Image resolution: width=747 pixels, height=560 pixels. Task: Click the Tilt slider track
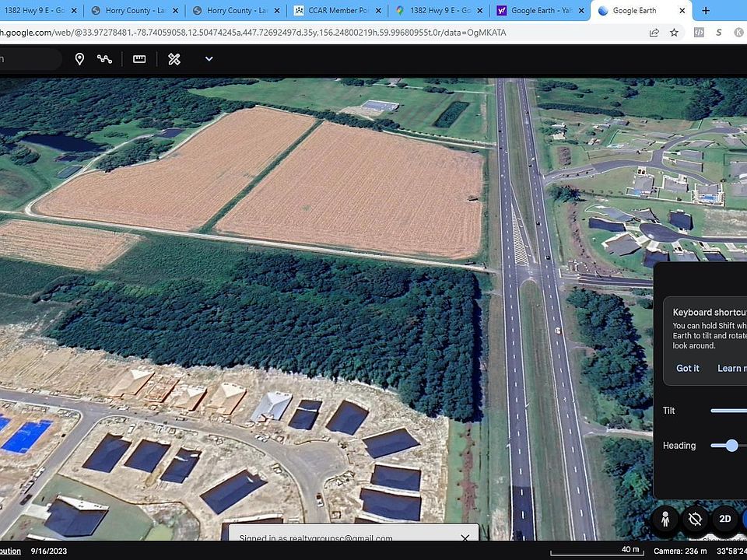[728, 411]
